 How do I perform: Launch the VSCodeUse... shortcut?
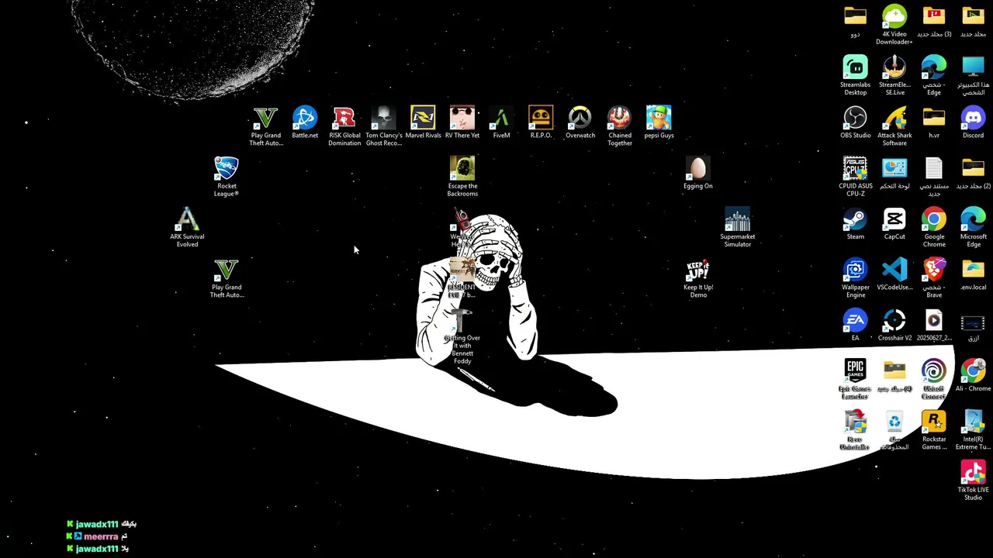pos(894,274)
